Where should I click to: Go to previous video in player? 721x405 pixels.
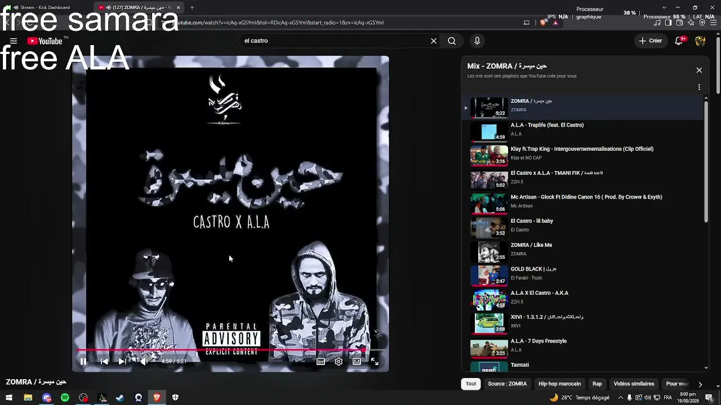tap(104, 362)
